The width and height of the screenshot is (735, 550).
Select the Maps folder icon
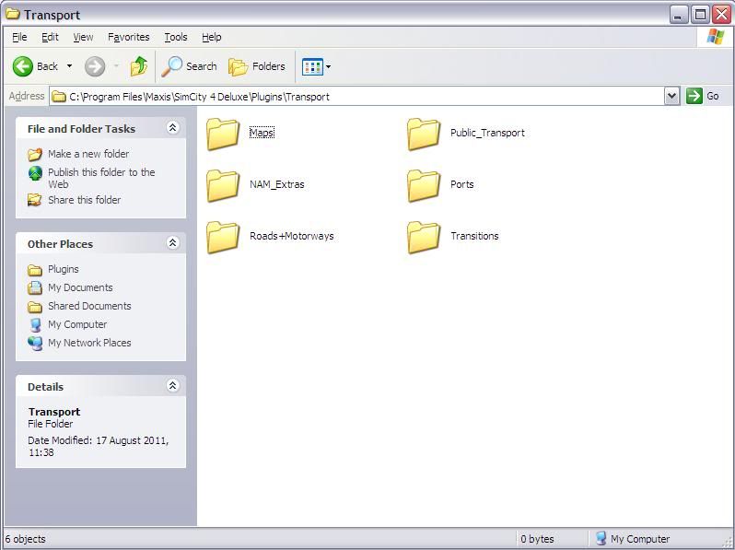(x=223, y=134)
